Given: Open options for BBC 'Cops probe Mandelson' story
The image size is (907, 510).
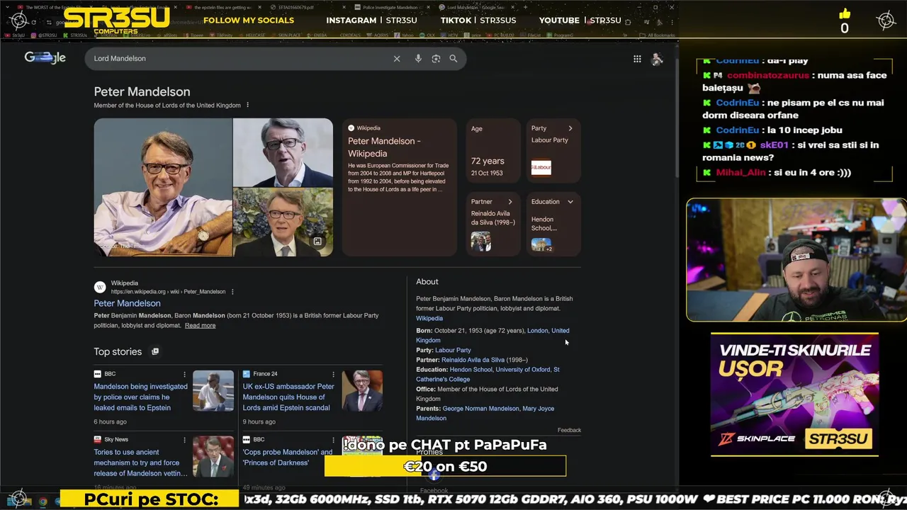Looking at the screenshot, I should 333,440.
